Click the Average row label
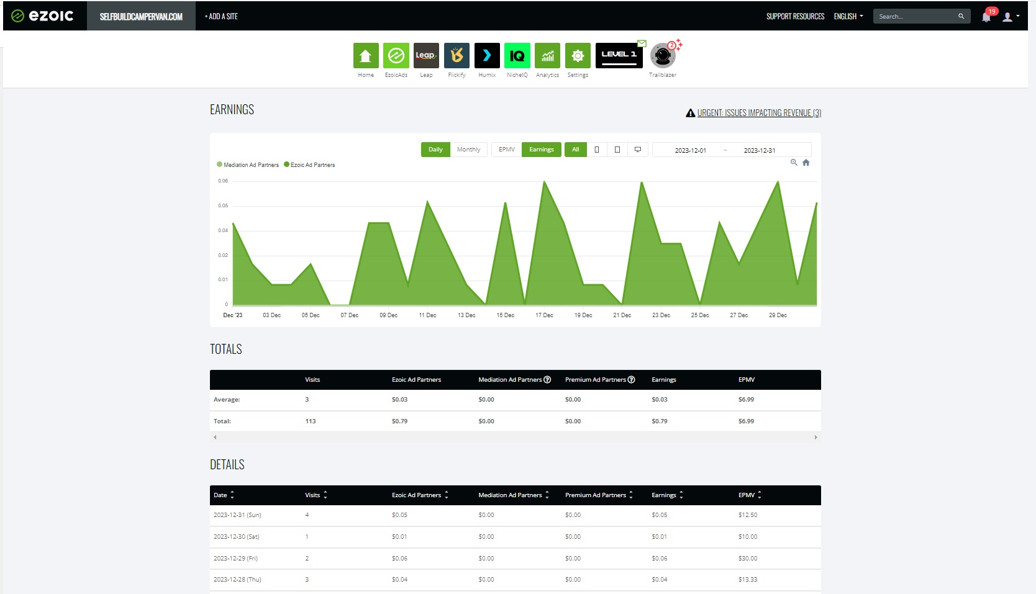Viewport: 1036px width, 594px height. pos(227,400)
